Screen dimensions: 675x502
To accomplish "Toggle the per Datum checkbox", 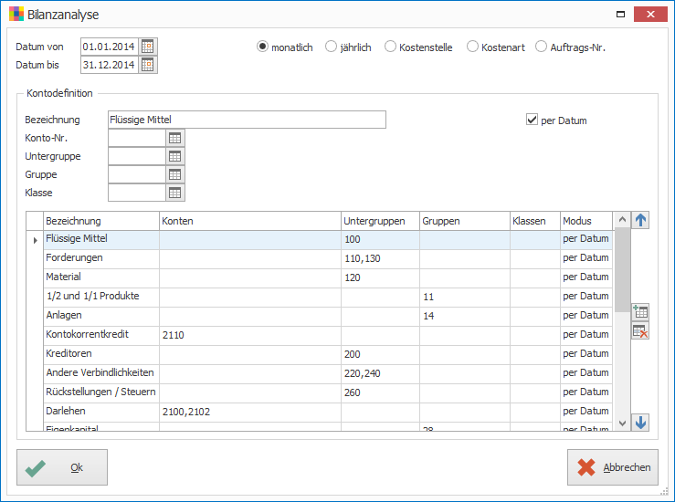I will [x=532, y=120].
